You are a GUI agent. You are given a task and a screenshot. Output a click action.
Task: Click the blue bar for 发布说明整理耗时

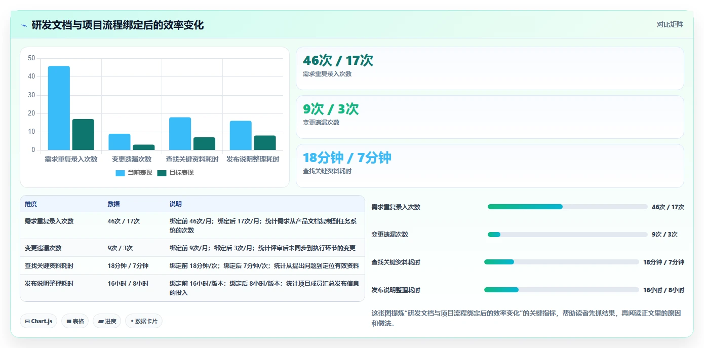click(241, 135)
